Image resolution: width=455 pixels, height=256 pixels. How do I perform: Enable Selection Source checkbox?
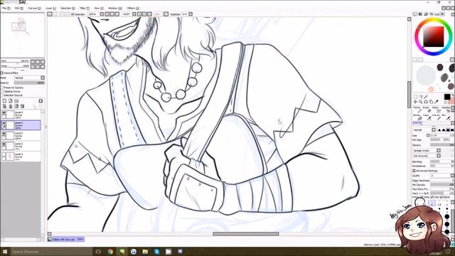click(x=2, y=95)
